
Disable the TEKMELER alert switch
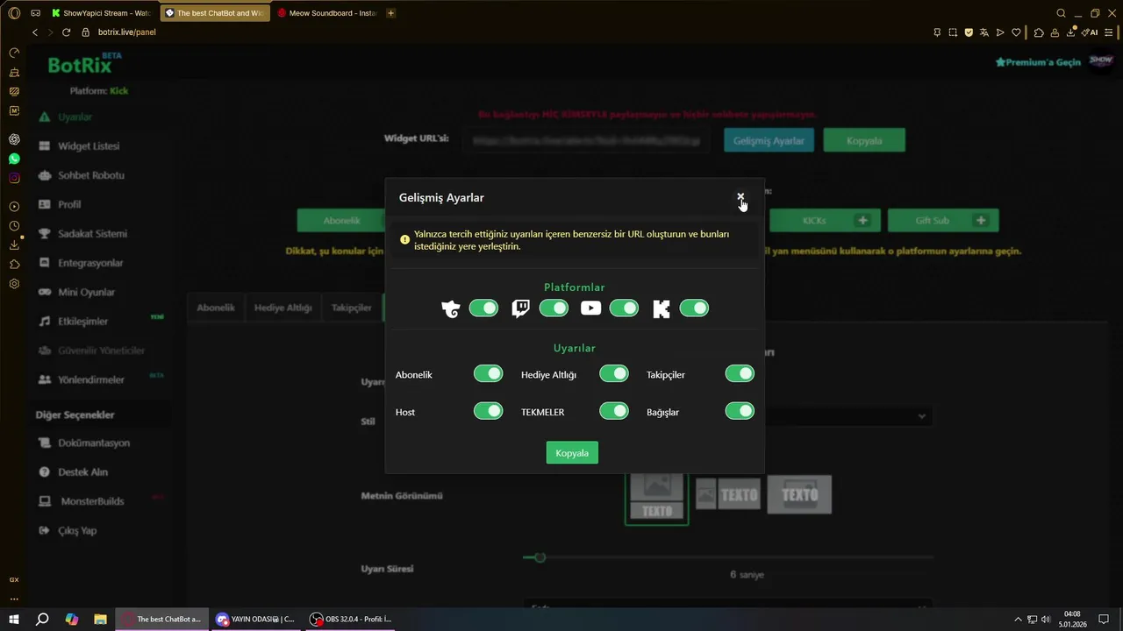click(614, 411)
